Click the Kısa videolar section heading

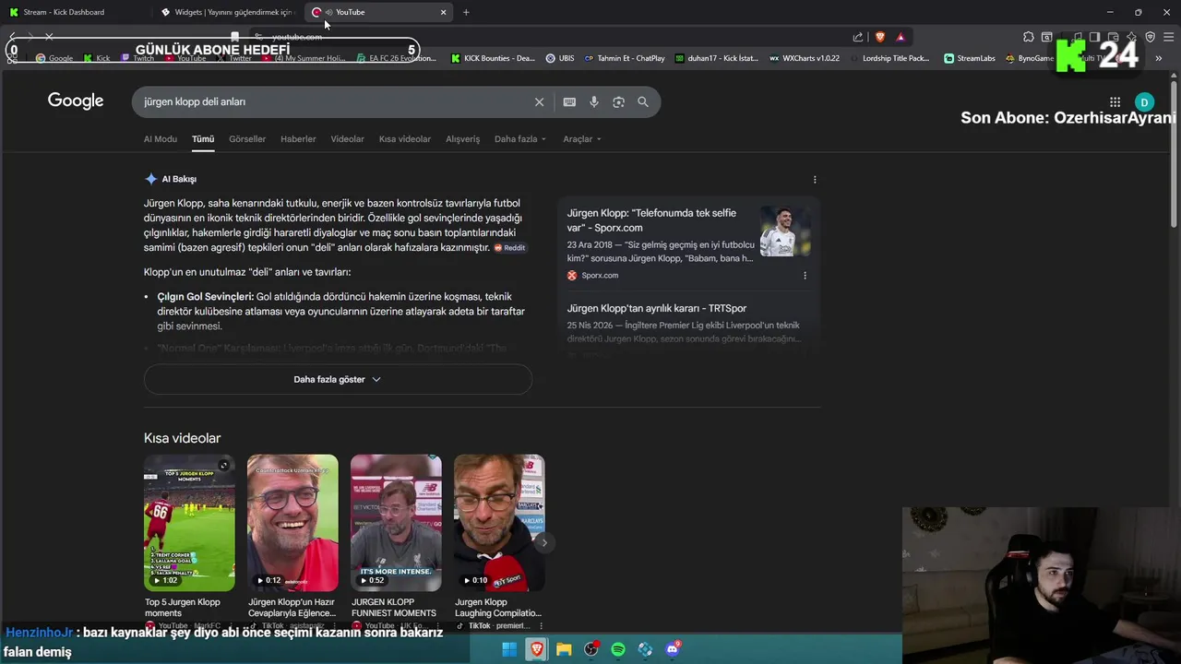(x=182, y=438)
